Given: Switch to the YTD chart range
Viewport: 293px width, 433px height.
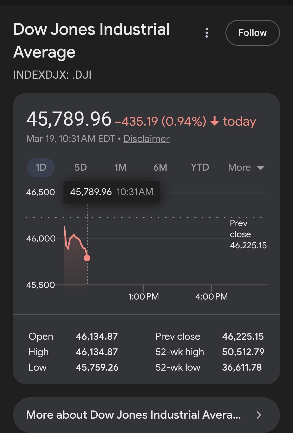Looking at the screenshot, I should point(200,167).
